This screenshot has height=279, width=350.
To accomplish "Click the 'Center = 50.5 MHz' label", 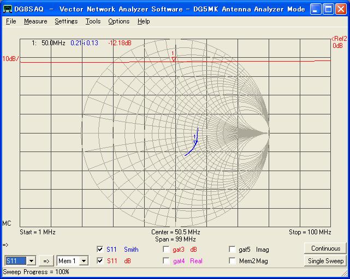I will 175,232.
